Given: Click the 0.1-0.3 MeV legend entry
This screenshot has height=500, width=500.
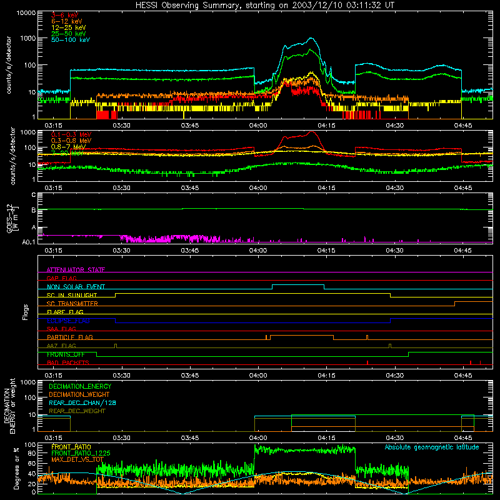Looking at the screenshot, I should pos(71,134).
